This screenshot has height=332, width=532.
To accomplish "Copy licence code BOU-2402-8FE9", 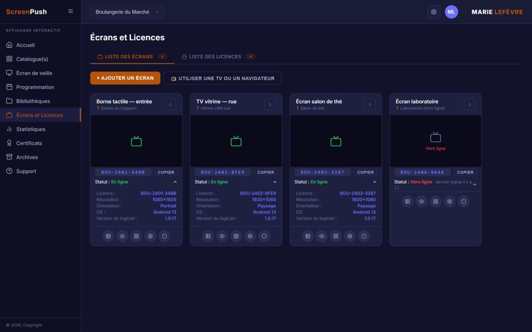I will pyautogui.click(x=265, y=172).
